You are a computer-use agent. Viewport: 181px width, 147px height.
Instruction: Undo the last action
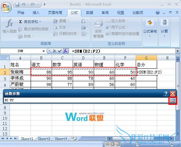(x=24, y=5)
